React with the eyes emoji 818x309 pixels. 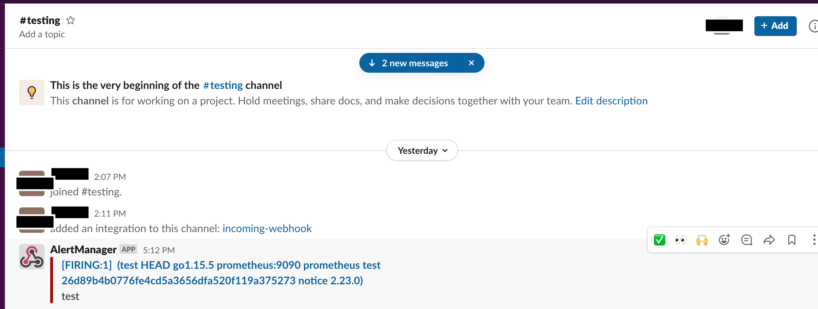[x=680, y=240]
